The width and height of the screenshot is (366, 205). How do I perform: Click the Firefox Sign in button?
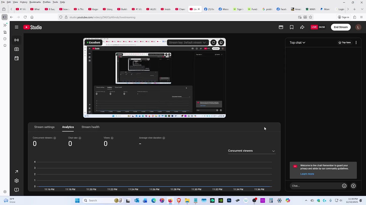tap(343, 17)
